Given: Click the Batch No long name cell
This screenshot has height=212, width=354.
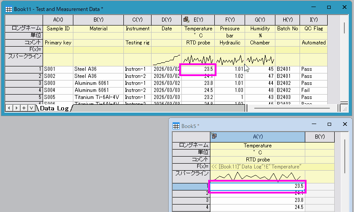Looking at the screenshot, I should [x=288, y=29].
